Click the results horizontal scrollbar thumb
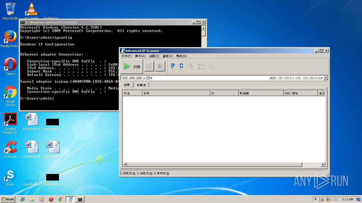This screenshot has width=362, height=203. 215,165
